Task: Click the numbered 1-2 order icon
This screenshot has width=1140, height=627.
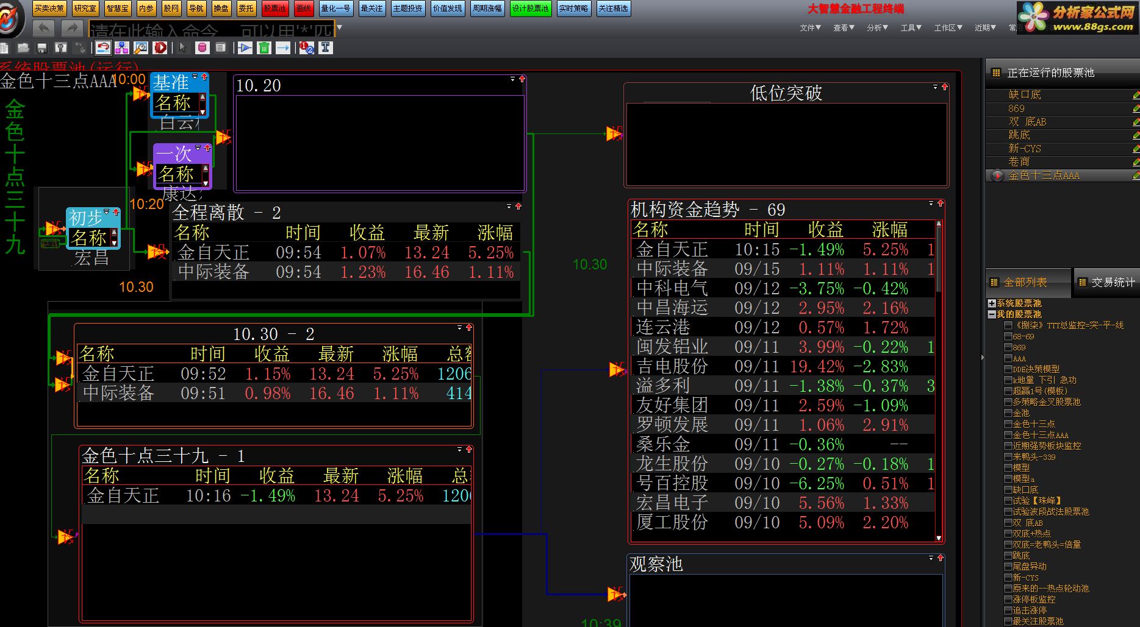Action: (307, 48)
